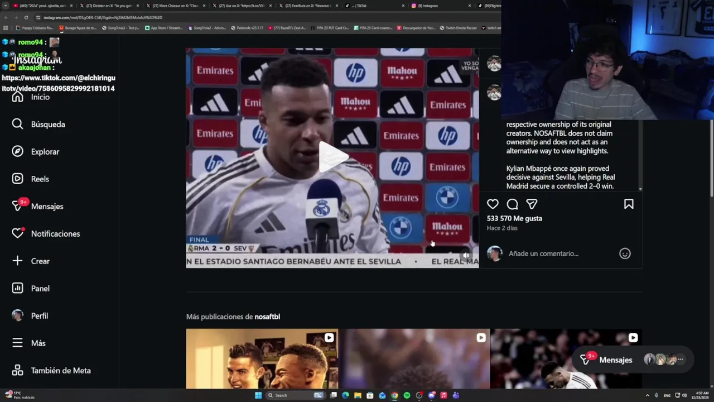714x402 pixels.
Task: Show hidden system tray icons
Action: 648,395
